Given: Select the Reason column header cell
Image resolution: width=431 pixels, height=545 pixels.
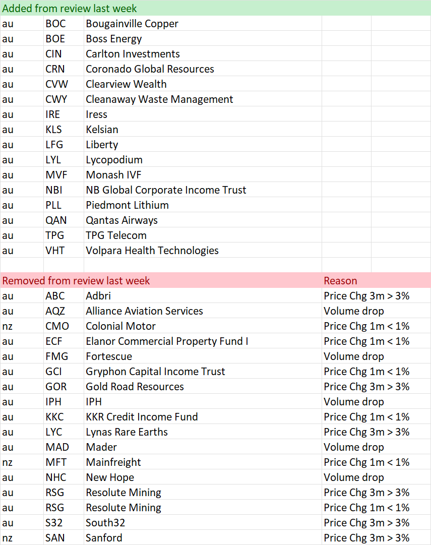Looking at the screenshot, I should [376, 280].
